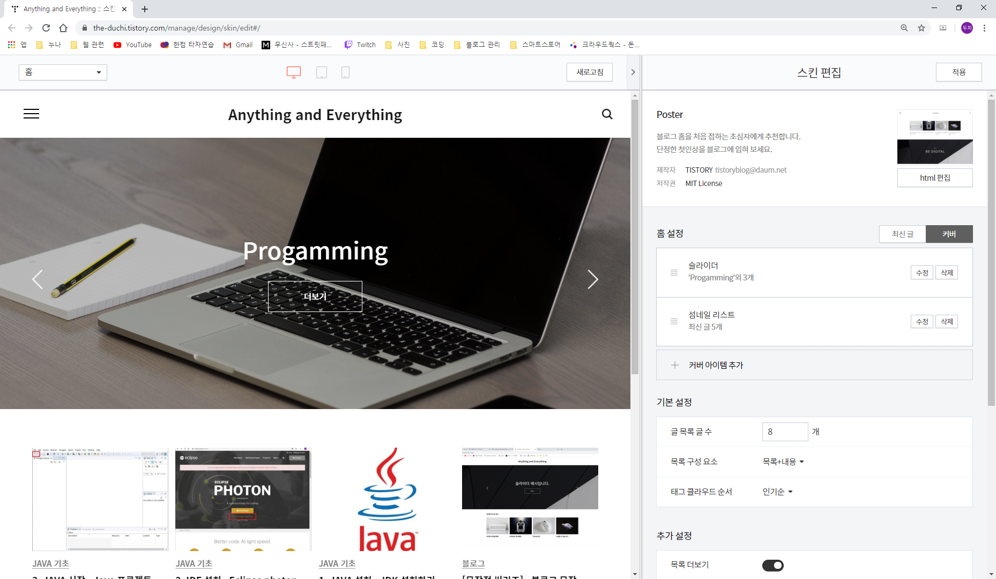The image size is (996, 579).
Task: Open 스마트스토어 bookmark folder
Action: 534,45
